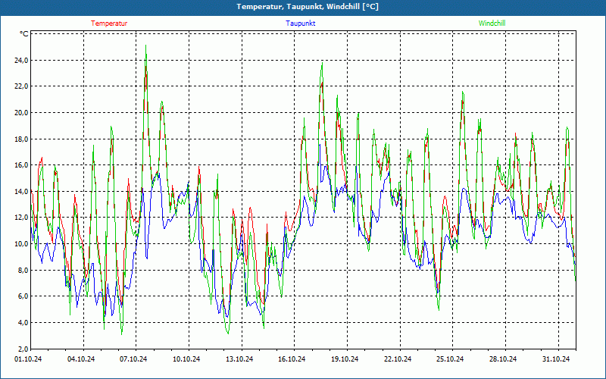Image resolution: width=606 pixels, height=379 pixels.
Task: Click the 31.10.24 date label
Action: pos(556,359)
